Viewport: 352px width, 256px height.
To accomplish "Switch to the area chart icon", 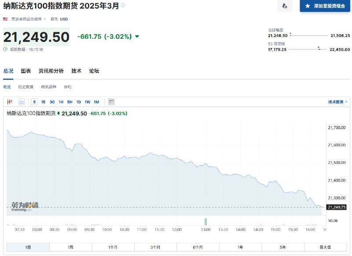I will tap(21, 102).
